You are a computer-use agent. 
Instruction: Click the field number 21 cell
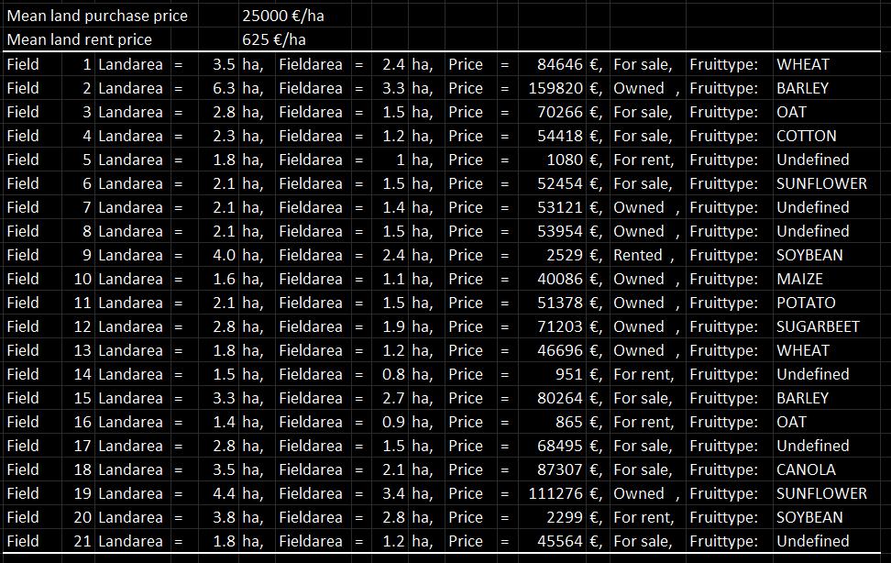point(82,541)
